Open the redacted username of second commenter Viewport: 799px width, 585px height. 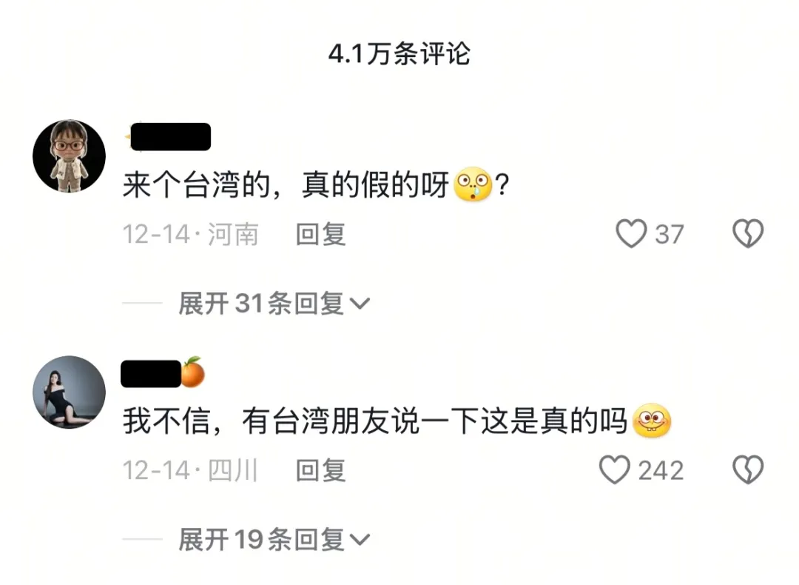[151, 374]
